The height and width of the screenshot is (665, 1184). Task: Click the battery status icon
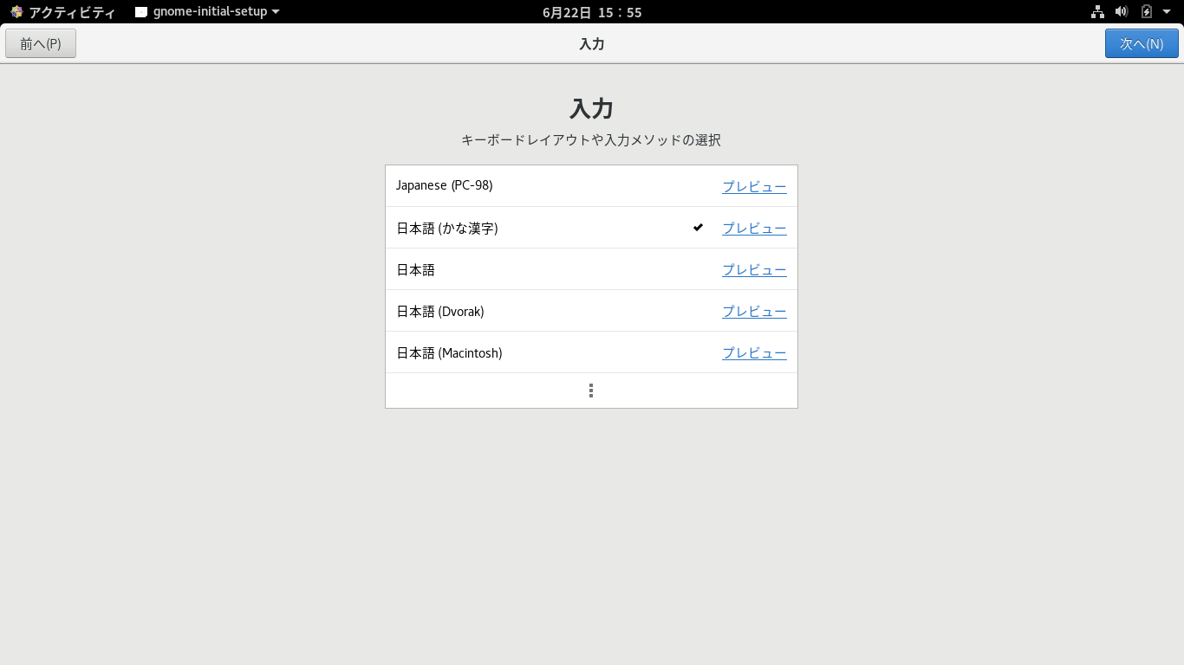pyautogui.click(x=1146, y=12)
